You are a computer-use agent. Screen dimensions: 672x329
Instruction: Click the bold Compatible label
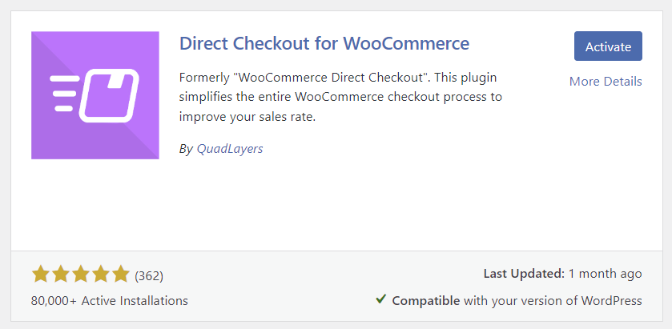(x=425, y=301)
